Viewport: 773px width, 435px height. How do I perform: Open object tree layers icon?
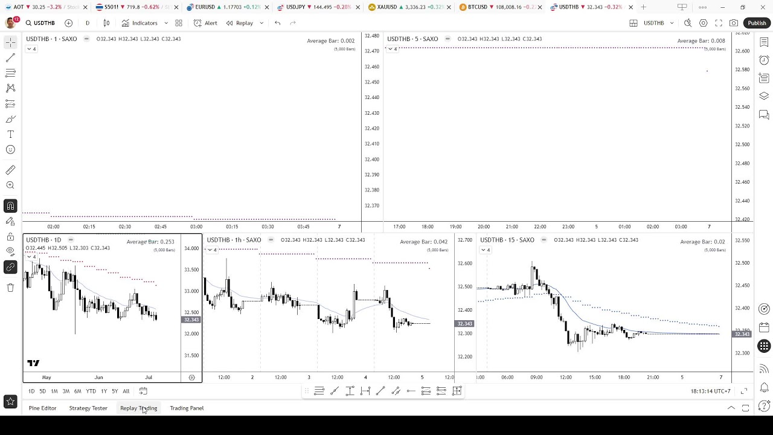click(764, 96)
